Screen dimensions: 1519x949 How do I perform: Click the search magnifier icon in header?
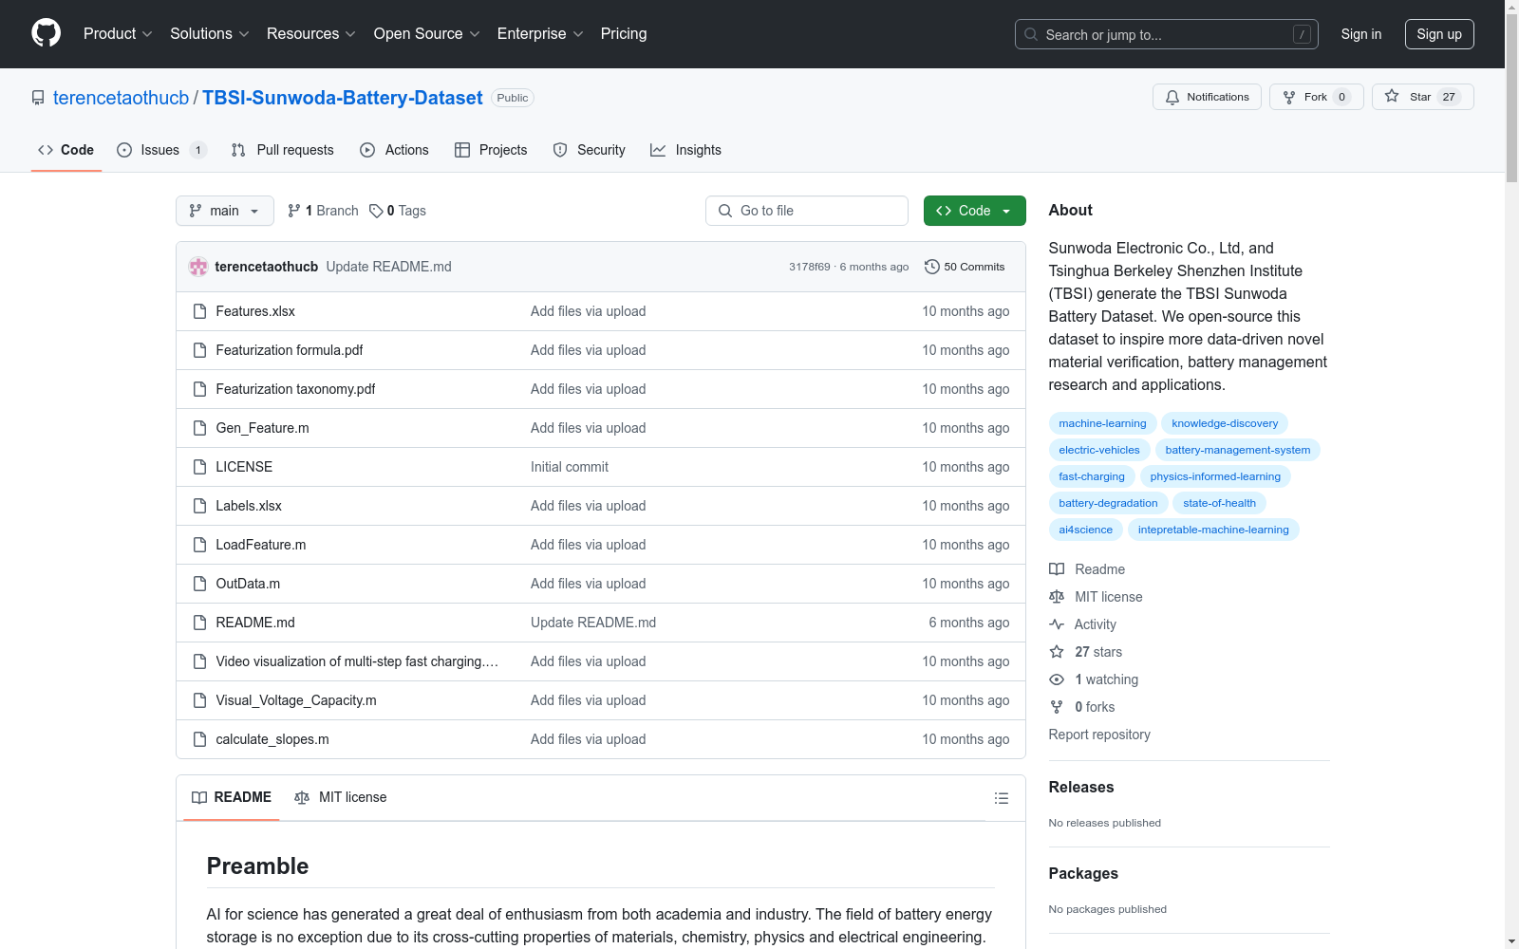pyautogui.click(x=1031, y=34)
